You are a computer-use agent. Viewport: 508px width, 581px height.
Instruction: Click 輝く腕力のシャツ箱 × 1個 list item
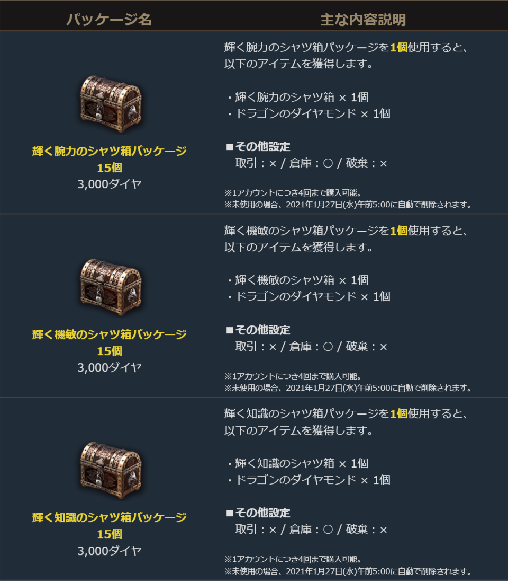pyautogui.click(x=298, y=97)
